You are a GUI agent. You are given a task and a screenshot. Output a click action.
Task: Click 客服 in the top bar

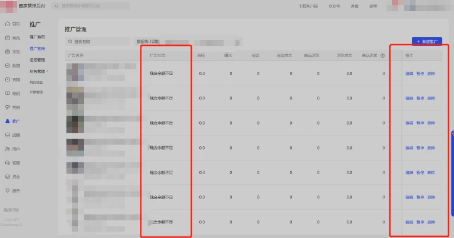(355, 6)
